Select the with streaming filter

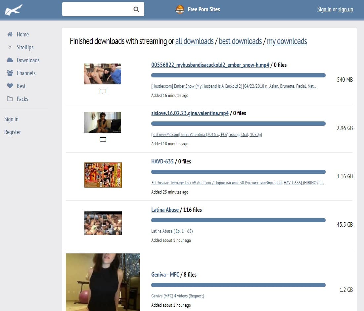click(x=146, y=41)
